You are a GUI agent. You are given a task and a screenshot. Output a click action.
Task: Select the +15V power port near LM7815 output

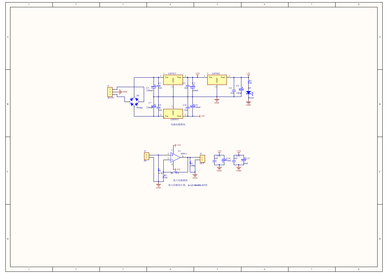point(197,75)
